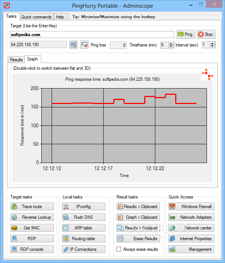Click the graph title 'Ping response time: softpedia.com'

pyautogui.click(x=112, y=79)
